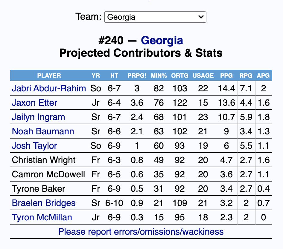Select the Jailyn Ingram player link

pyautogui.click(x=38, y=117)
